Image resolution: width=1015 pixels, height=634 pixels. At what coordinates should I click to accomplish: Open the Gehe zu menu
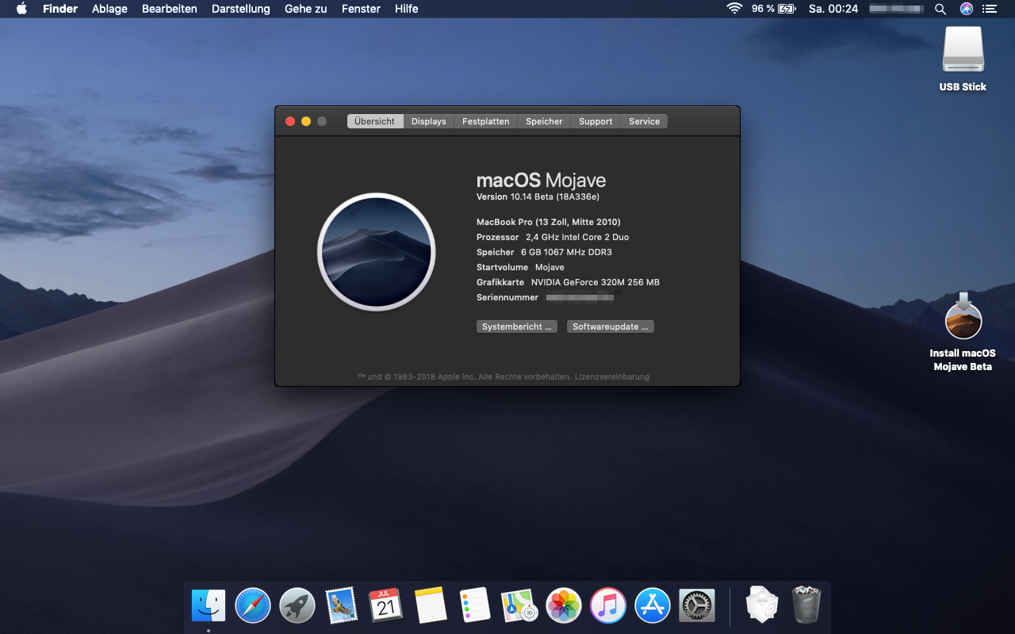(306, 9)
